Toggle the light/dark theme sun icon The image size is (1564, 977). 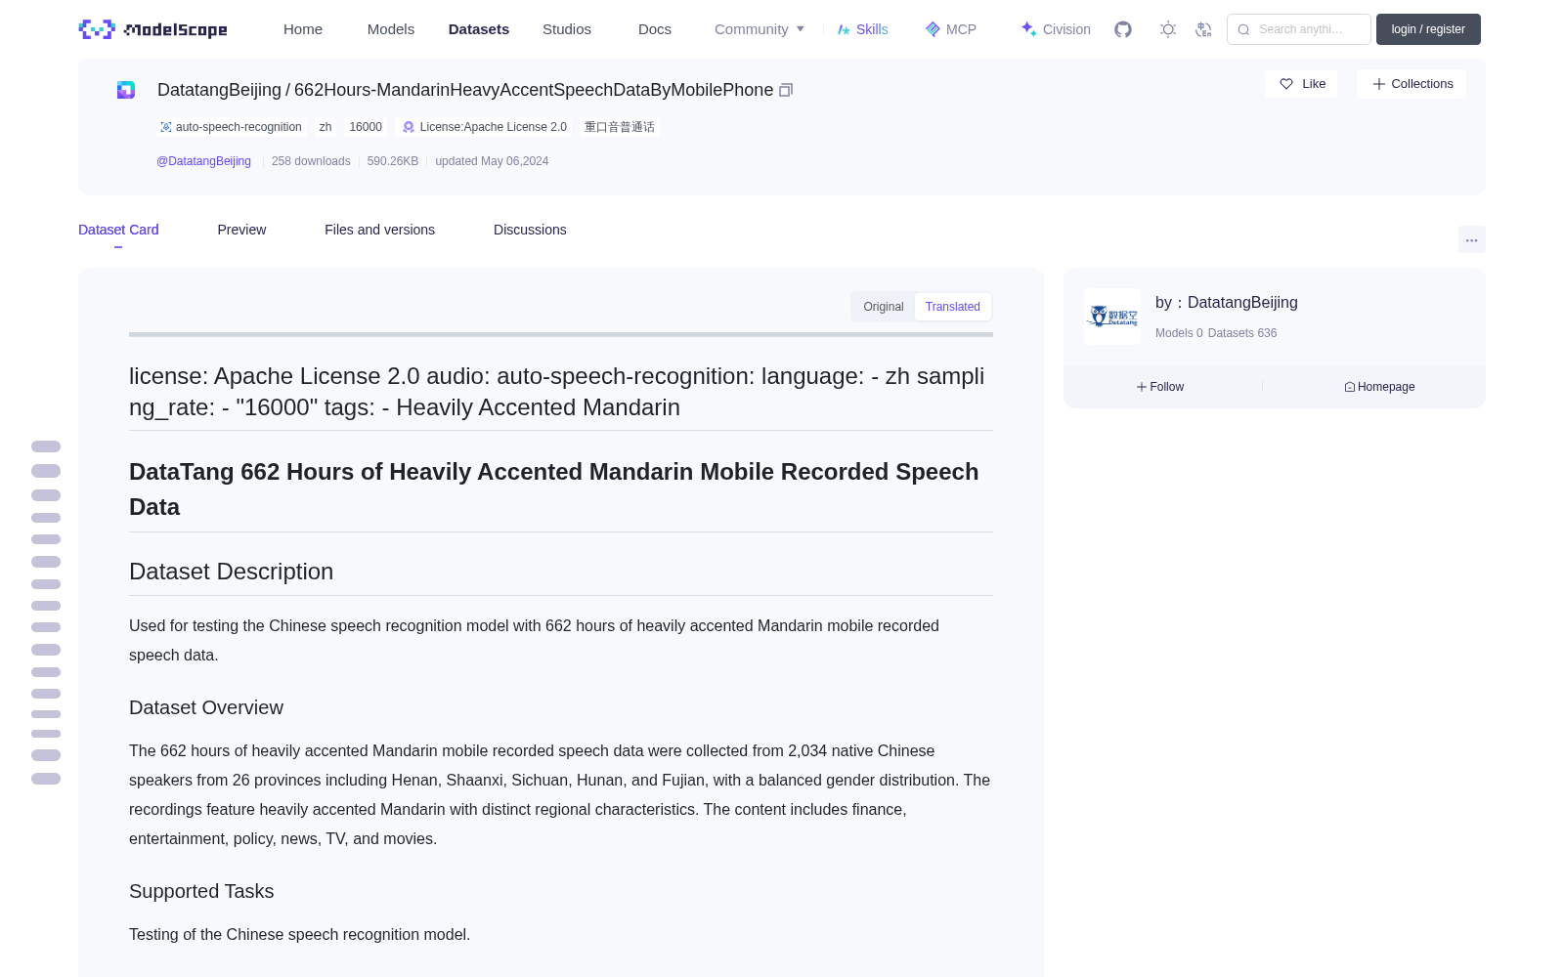tap(1168, 29)
